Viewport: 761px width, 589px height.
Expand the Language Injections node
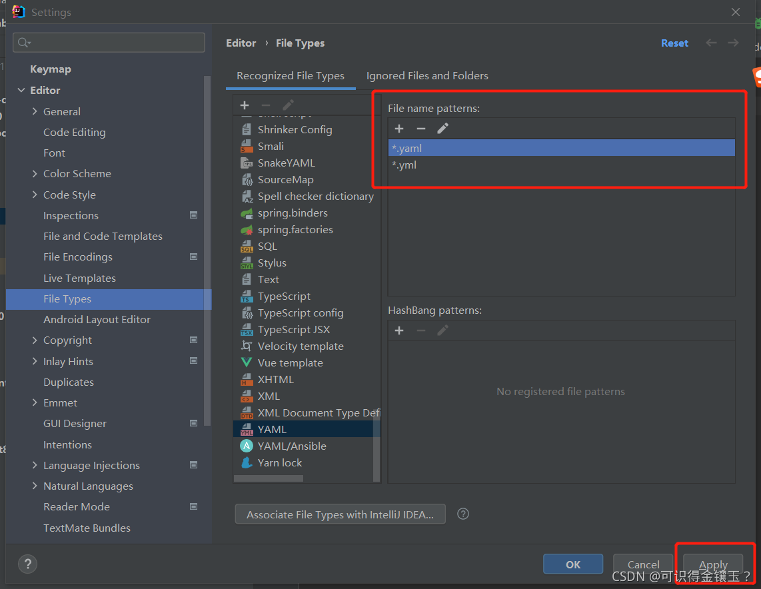[x=35, y=465]
